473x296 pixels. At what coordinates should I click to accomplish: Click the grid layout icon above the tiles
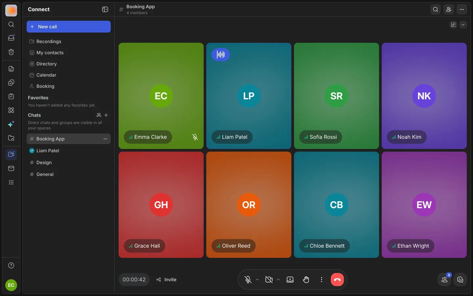click(x=453, y=25)
